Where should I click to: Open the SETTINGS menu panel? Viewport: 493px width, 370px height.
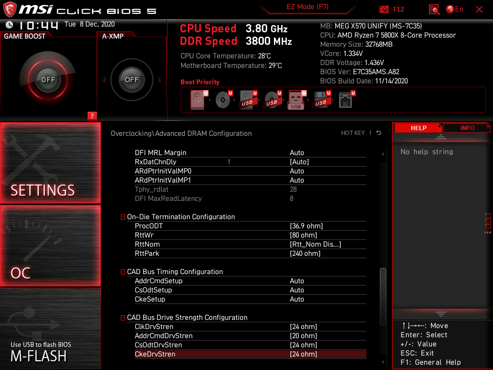click(x=50, y=163)
